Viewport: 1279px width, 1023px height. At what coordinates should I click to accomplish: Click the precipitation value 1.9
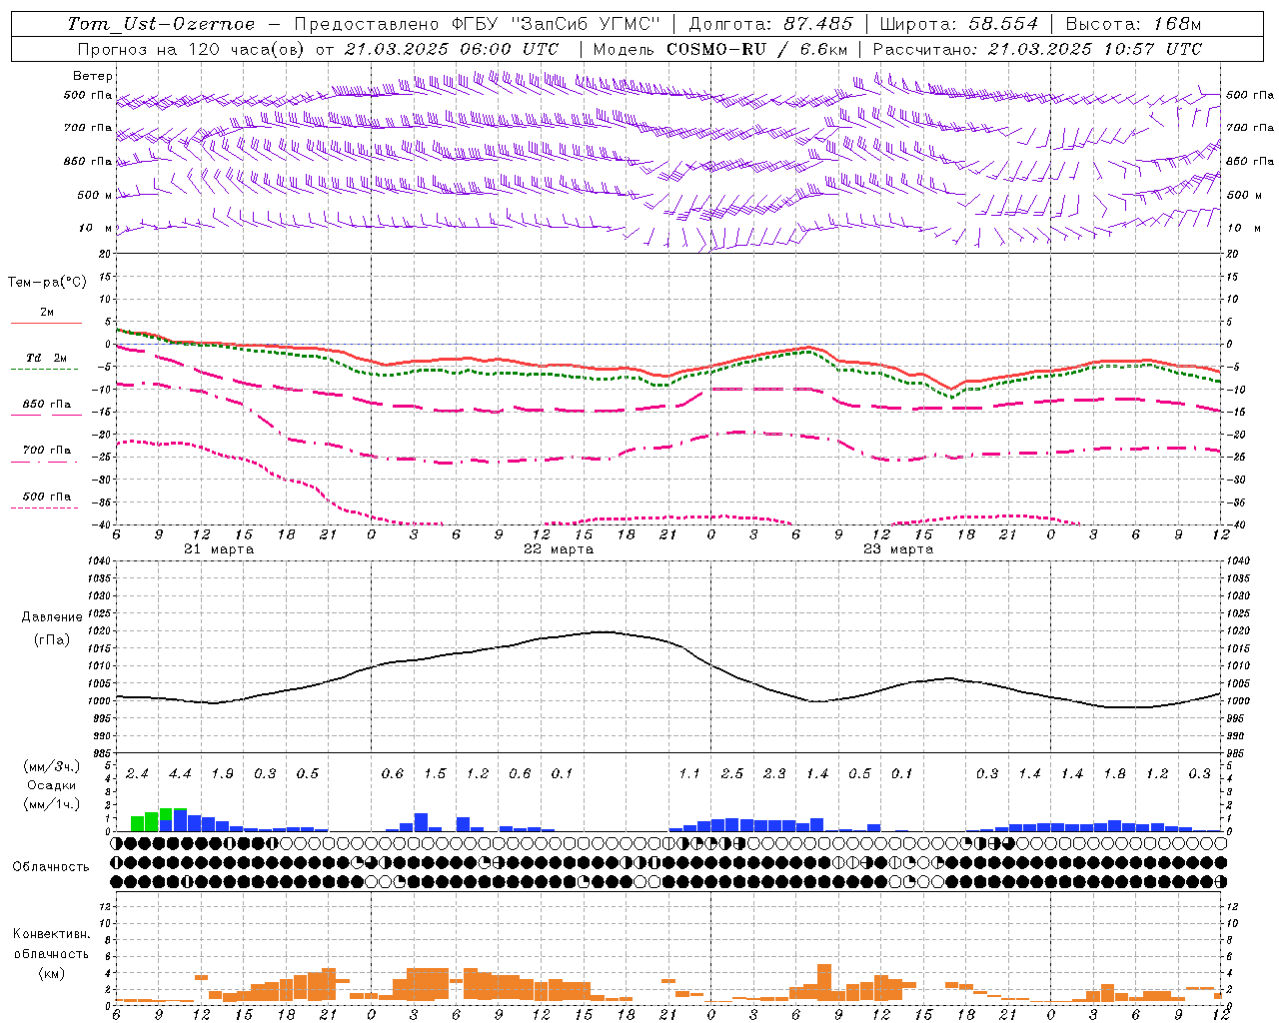point(222,774)
